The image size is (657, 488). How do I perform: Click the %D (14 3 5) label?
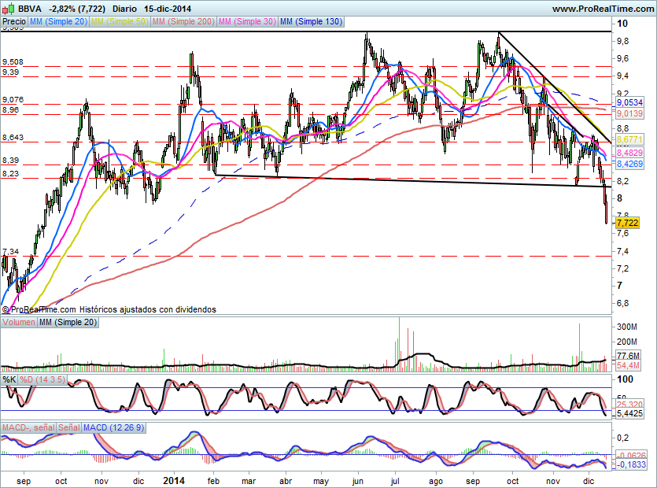click(x=42, y=379)
